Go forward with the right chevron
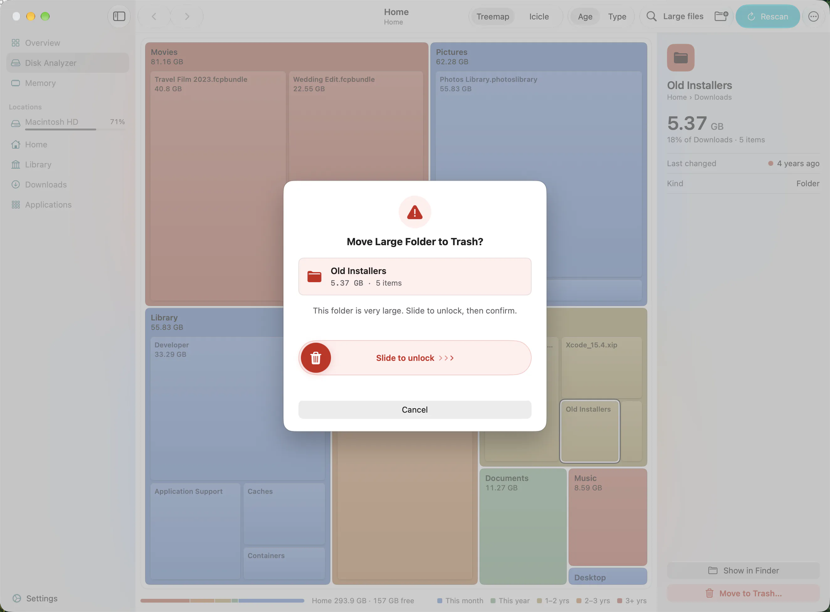Image resolution: width=830 pixels, height=612 pixels. point(187,16)
